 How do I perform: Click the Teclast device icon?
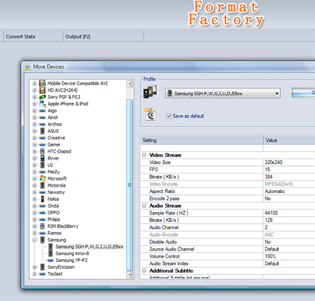tap(42, 274)
